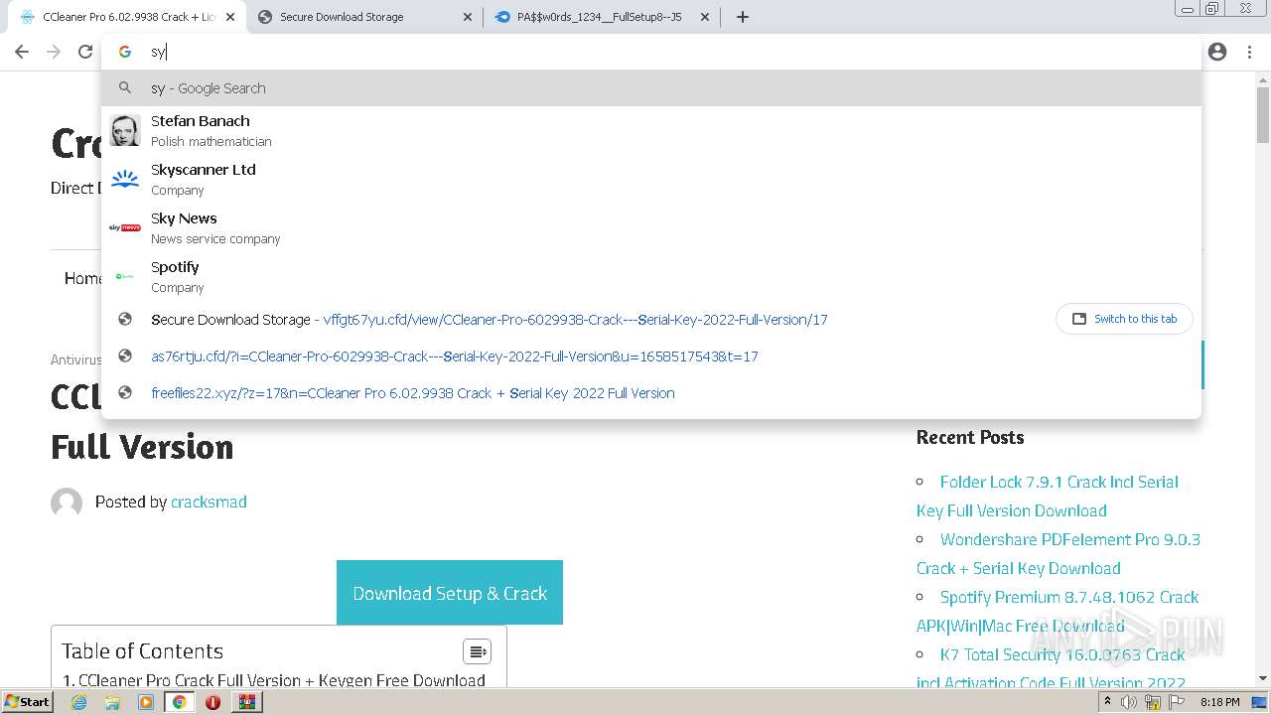Click network tray icon
The width and height of the screenshot is (1271, 715).
point(1153,702)
